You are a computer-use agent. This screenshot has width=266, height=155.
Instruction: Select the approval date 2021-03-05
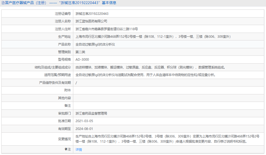pyautogui.click(x=84, y=121)
